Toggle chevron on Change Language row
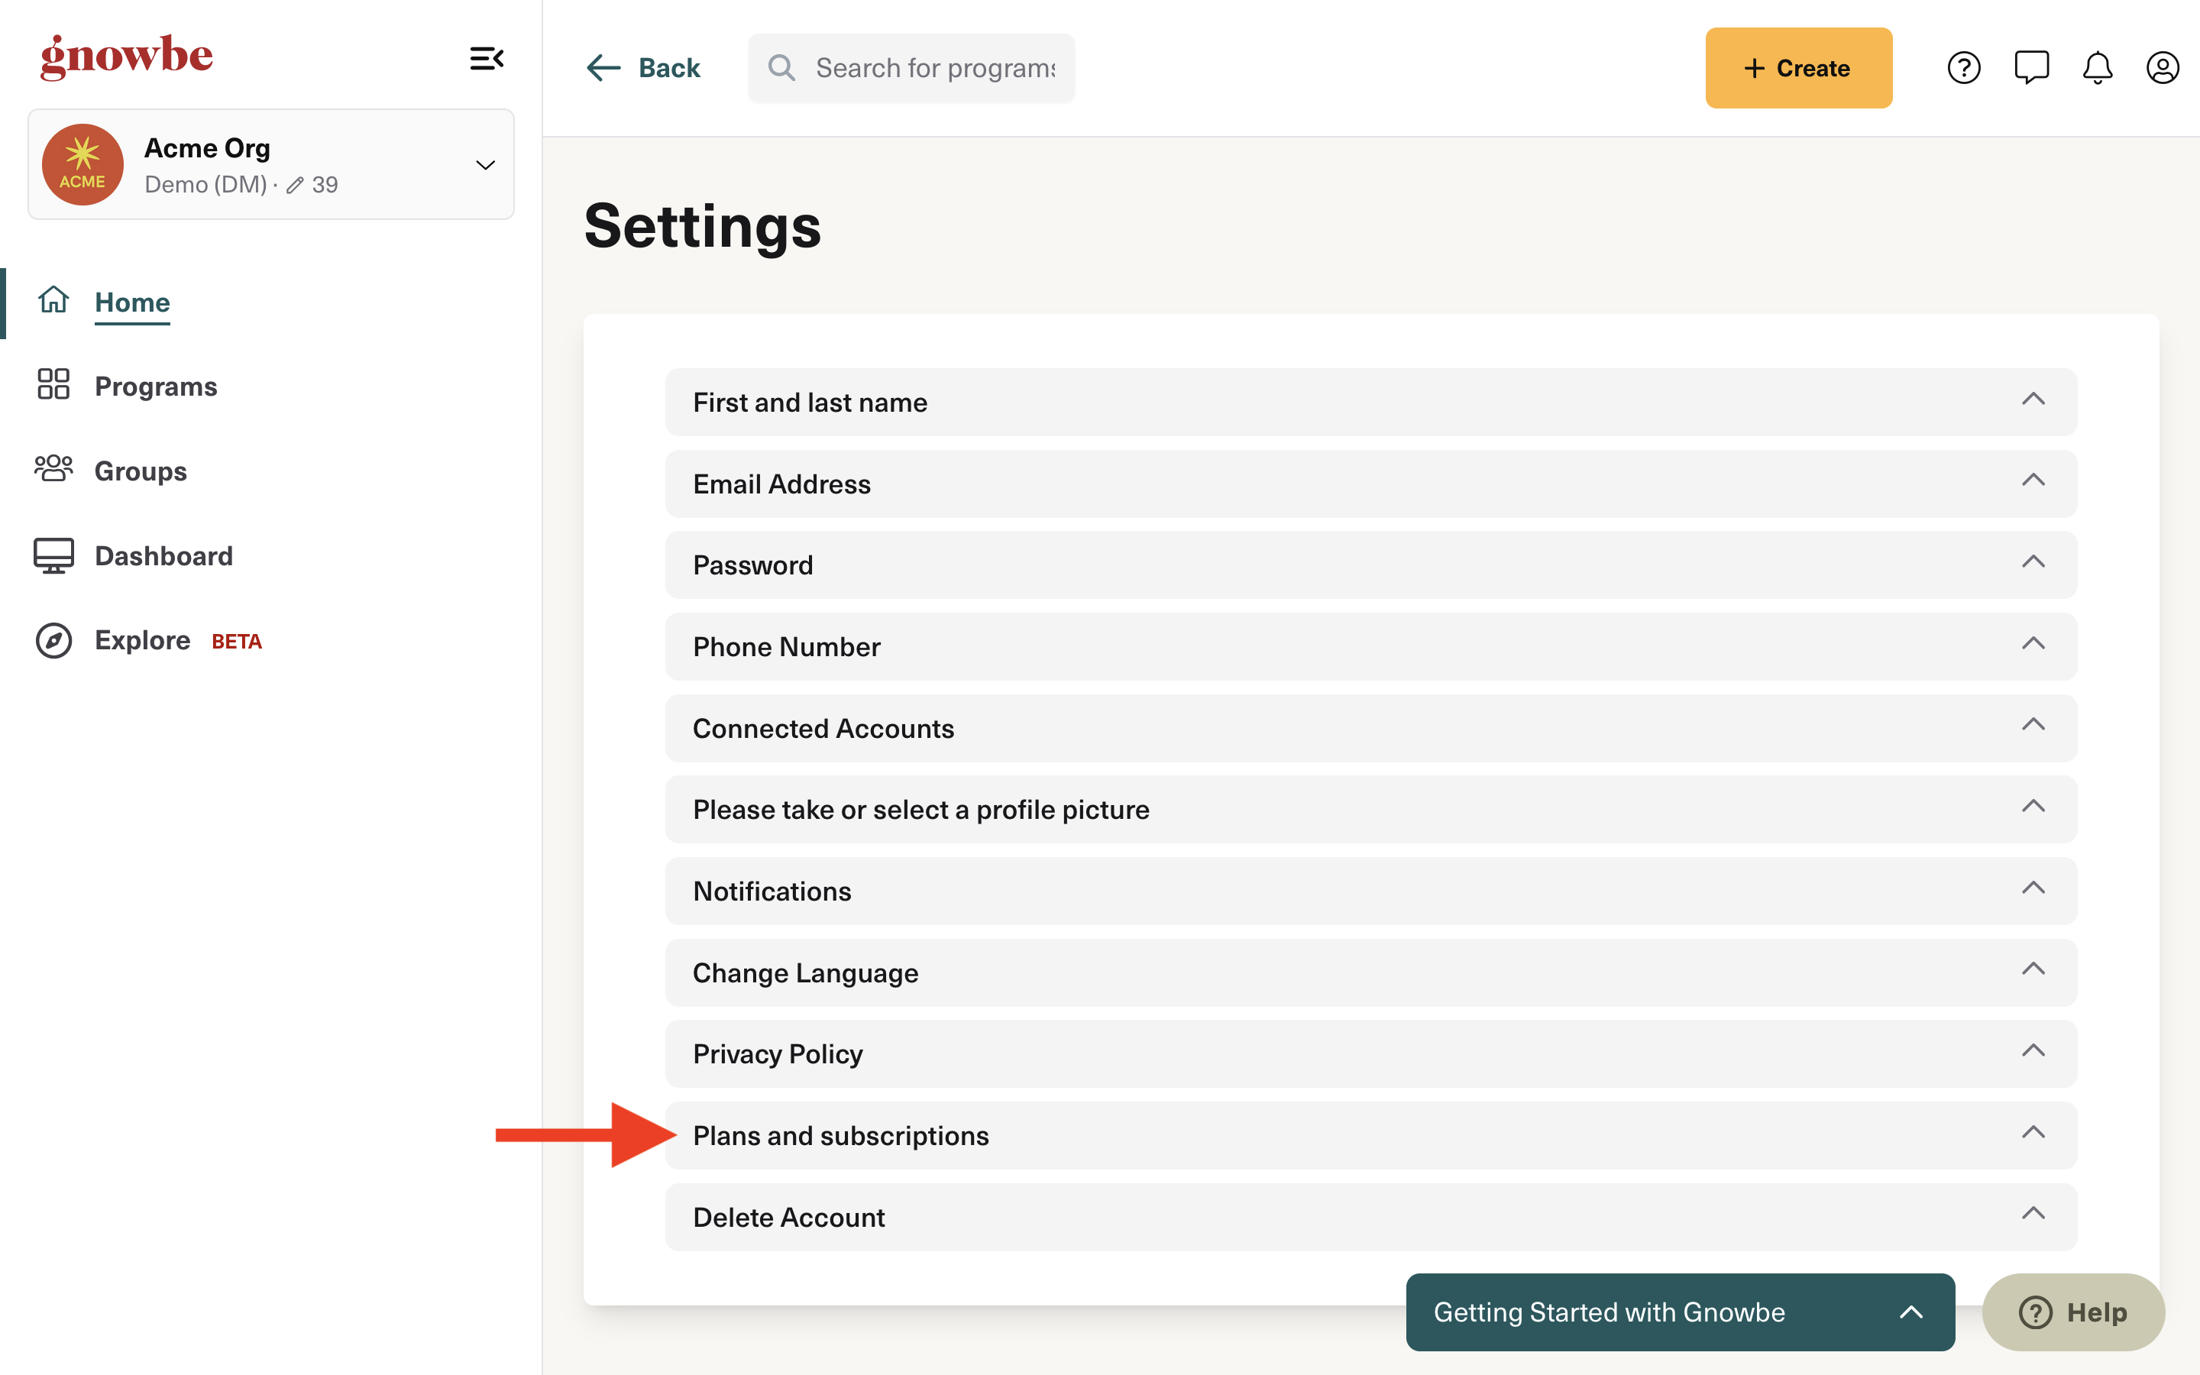2200x1375 pixels. tap(2033, 969)
